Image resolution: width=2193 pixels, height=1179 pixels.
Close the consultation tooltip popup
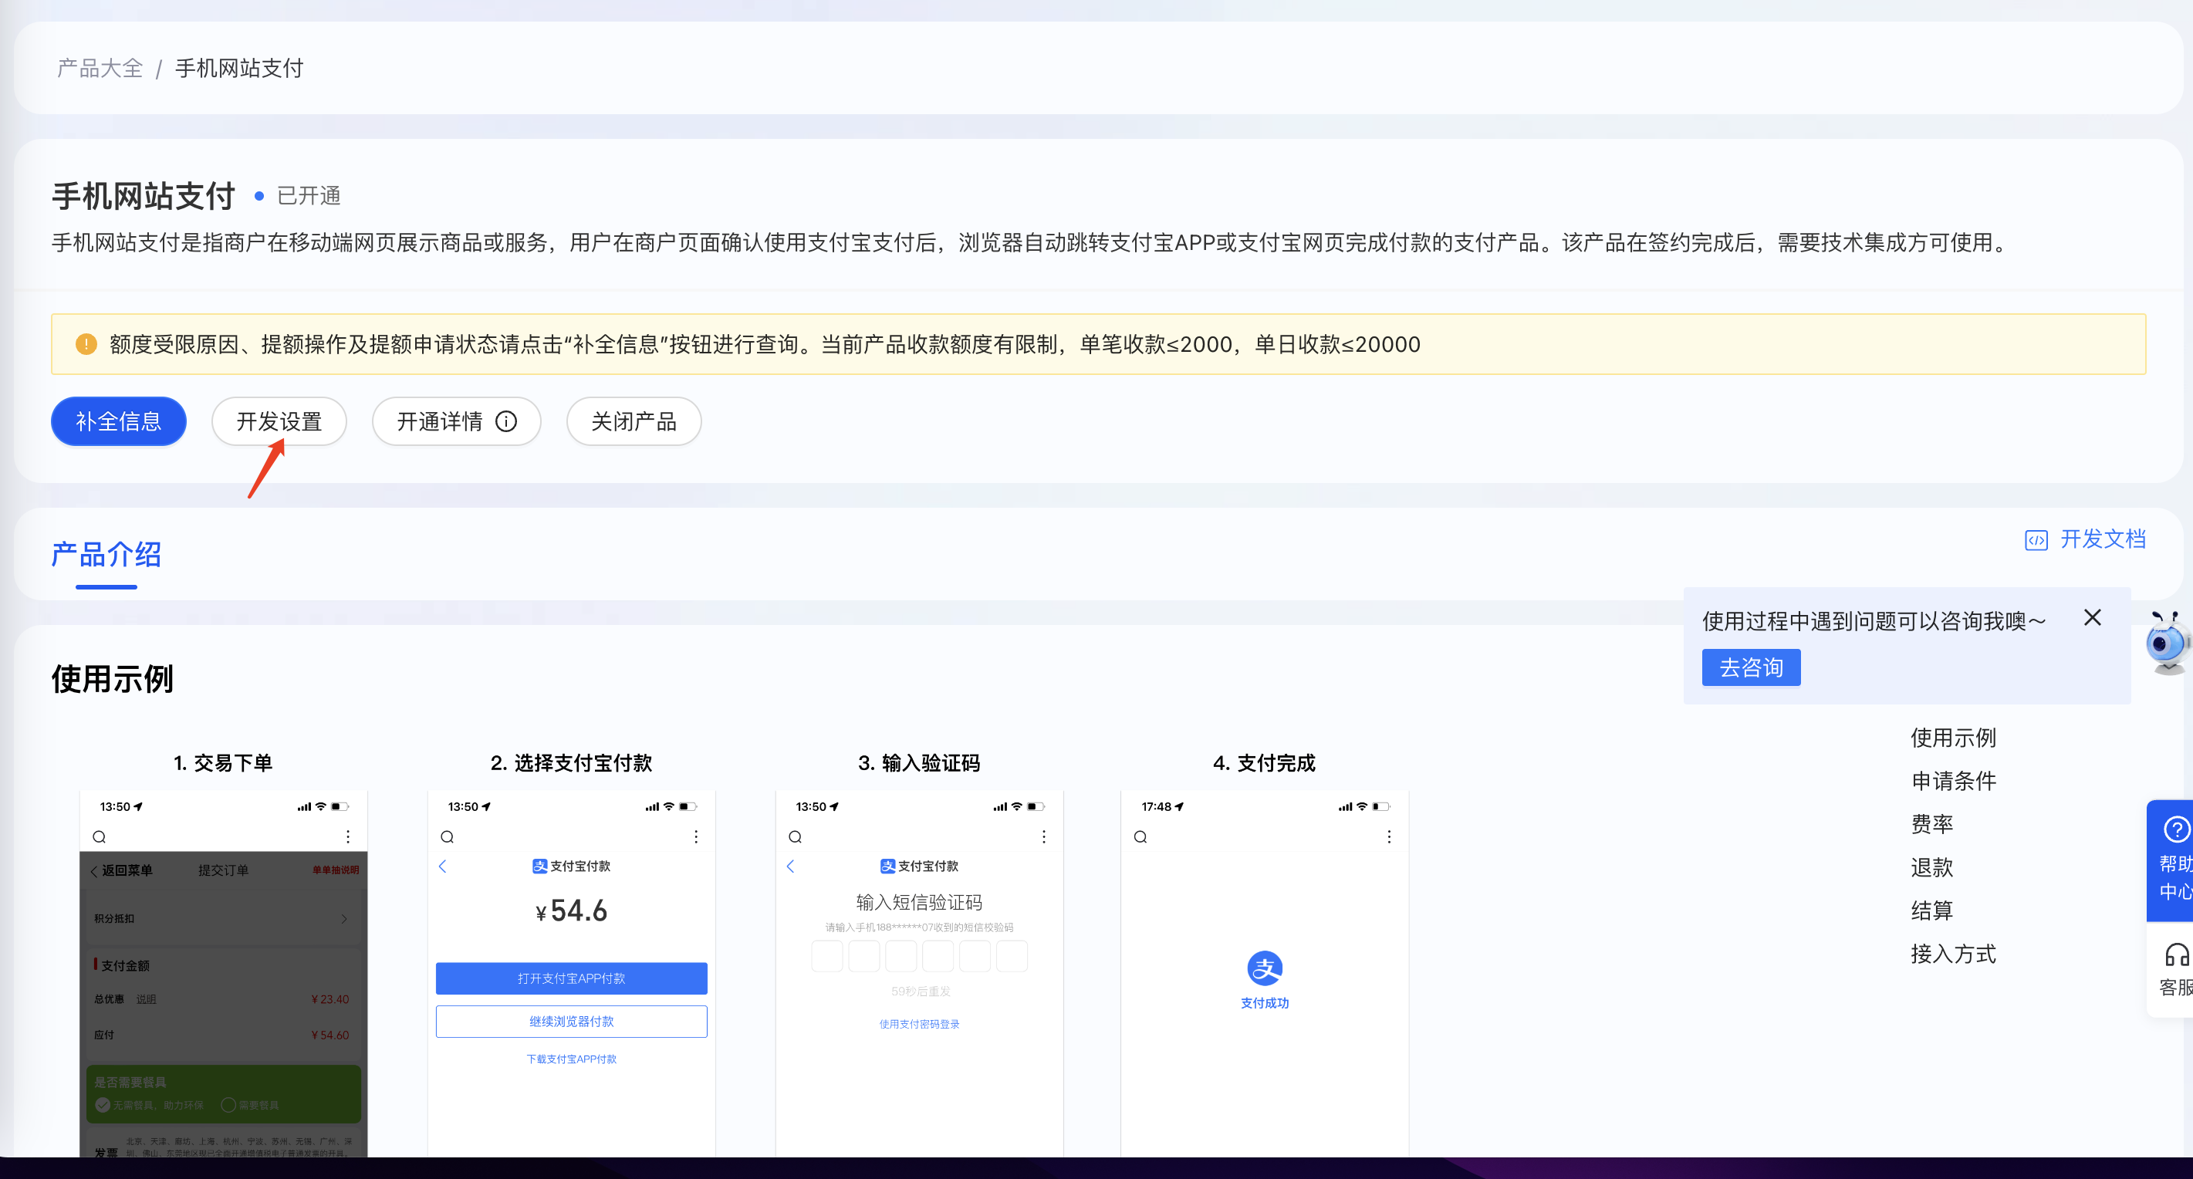[2093, 617]
